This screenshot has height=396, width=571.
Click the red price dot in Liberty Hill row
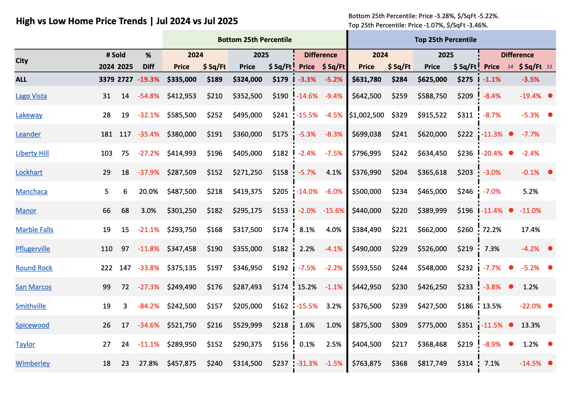[511, 153]
